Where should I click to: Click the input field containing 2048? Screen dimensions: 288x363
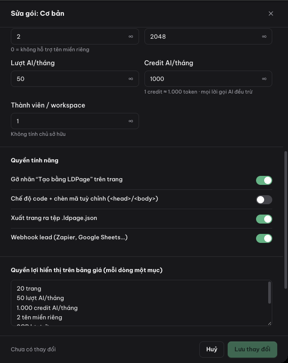(208, 36)
